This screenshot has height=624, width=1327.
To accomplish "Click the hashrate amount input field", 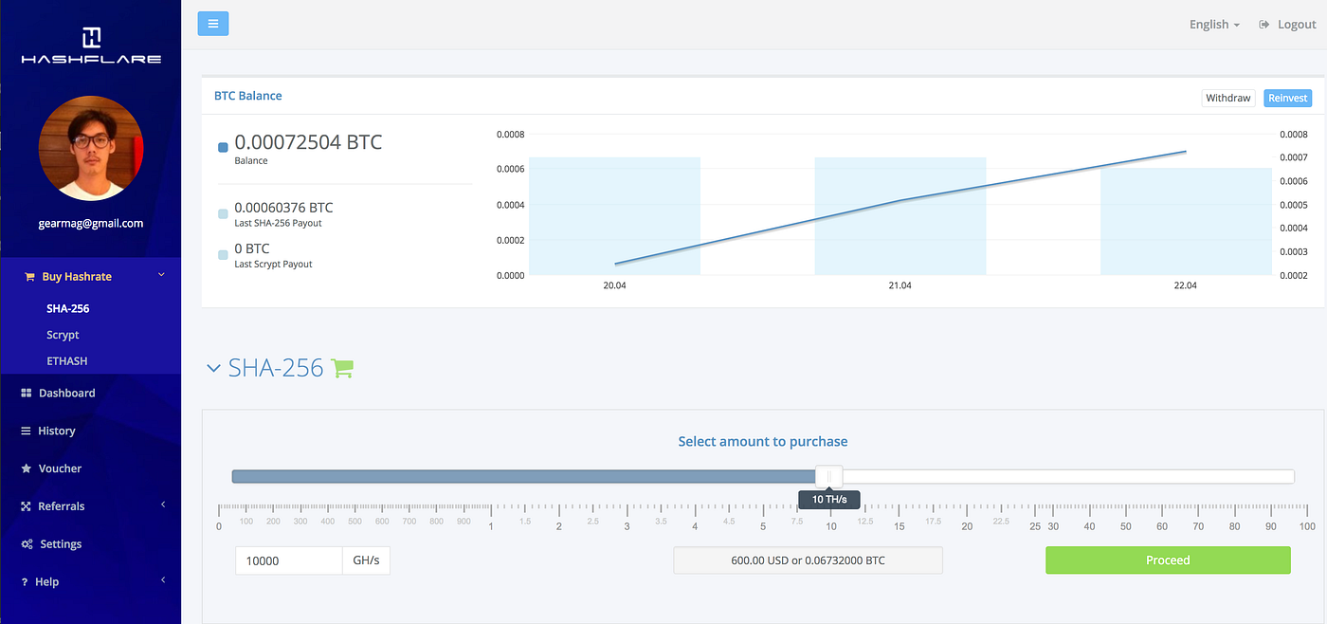I will pos(289,560).
